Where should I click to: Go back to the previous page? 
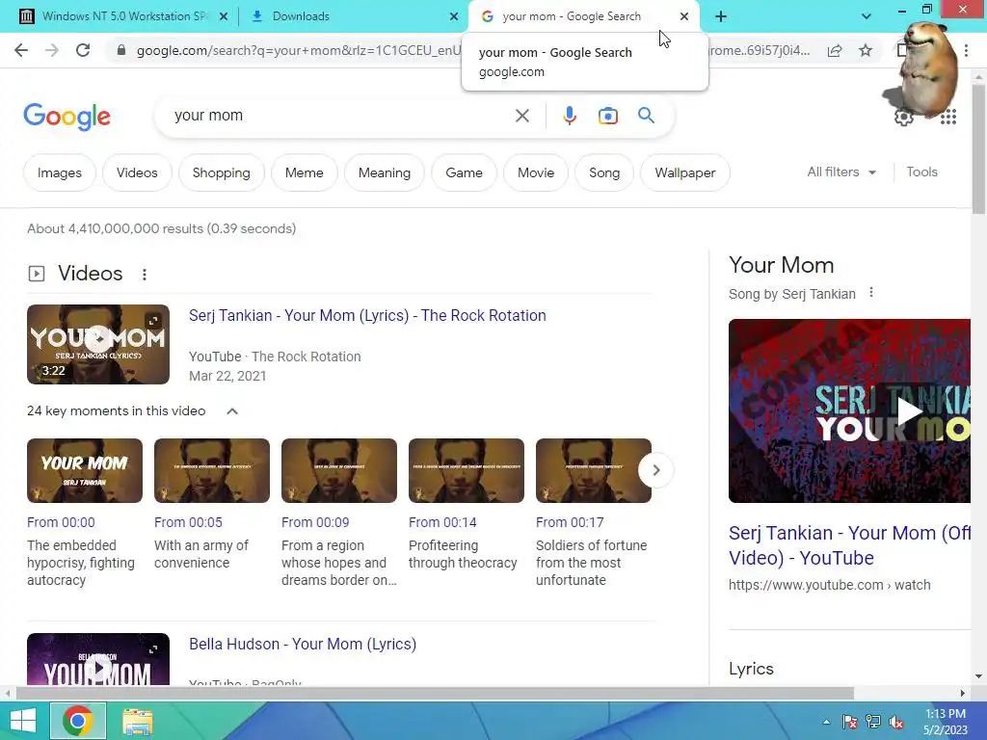(21, 50)
